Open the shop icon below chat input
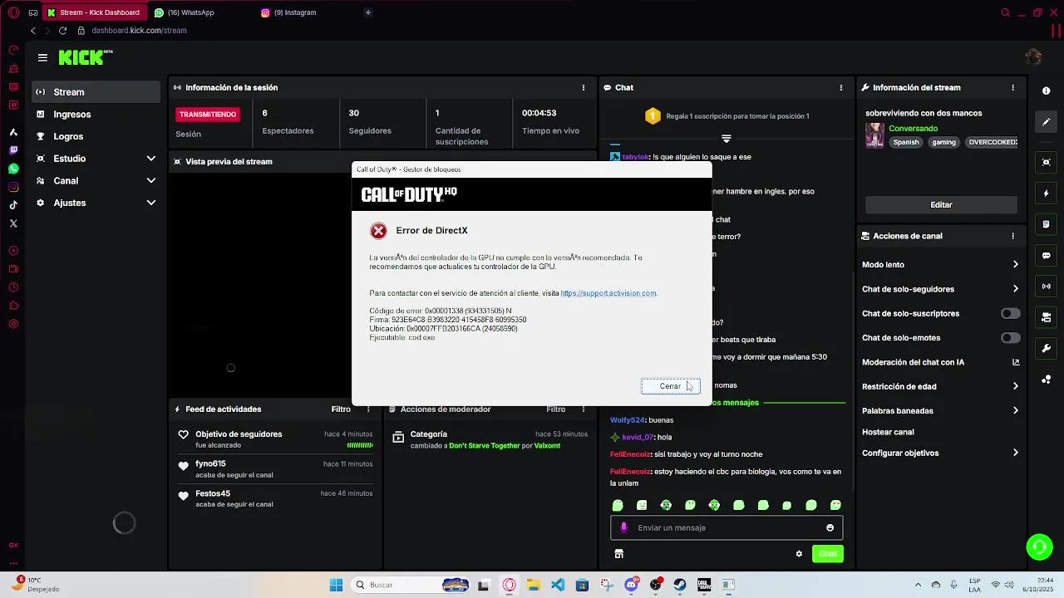1064x598 pixels. (618, 554)
